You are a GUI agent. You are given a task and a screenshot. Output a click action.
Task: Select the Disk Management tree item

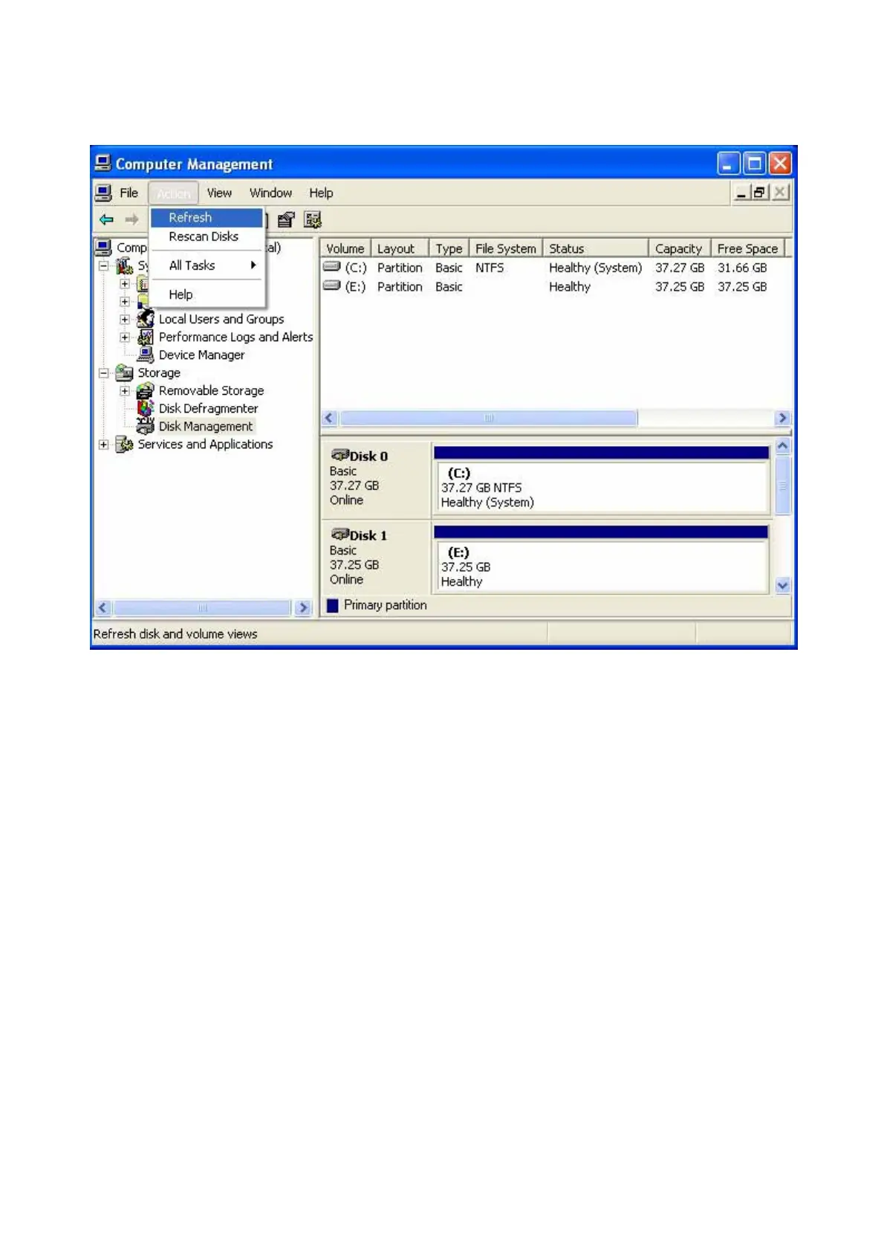[x=206, y=426]
